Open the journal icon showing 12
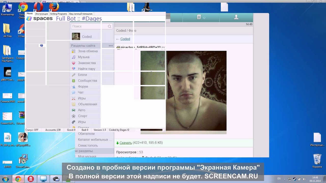 (x=201, y=17)
